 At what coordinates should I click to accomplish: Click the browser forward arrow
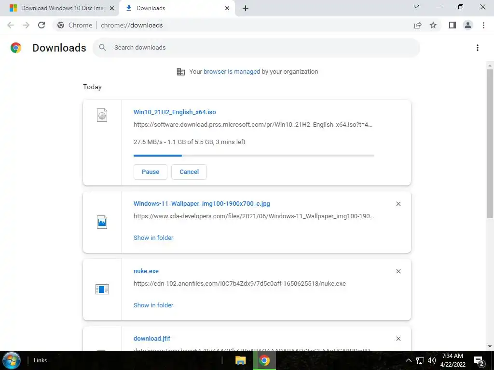tap(26, 25)
